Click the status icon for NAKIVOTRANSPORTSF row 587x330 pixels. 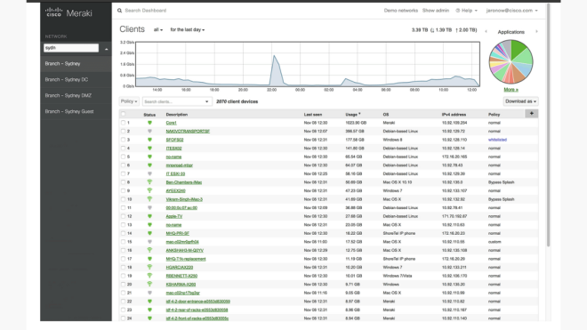click(x=149, y=132)
